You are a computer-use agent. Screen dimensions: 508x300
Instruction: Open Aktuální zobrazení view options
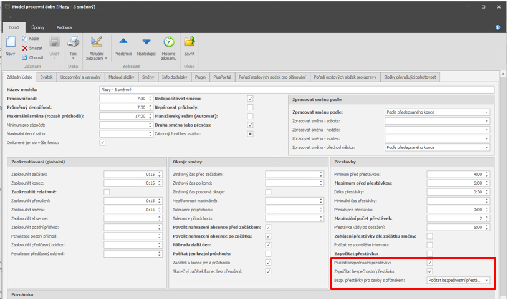(x=97, y=48)
